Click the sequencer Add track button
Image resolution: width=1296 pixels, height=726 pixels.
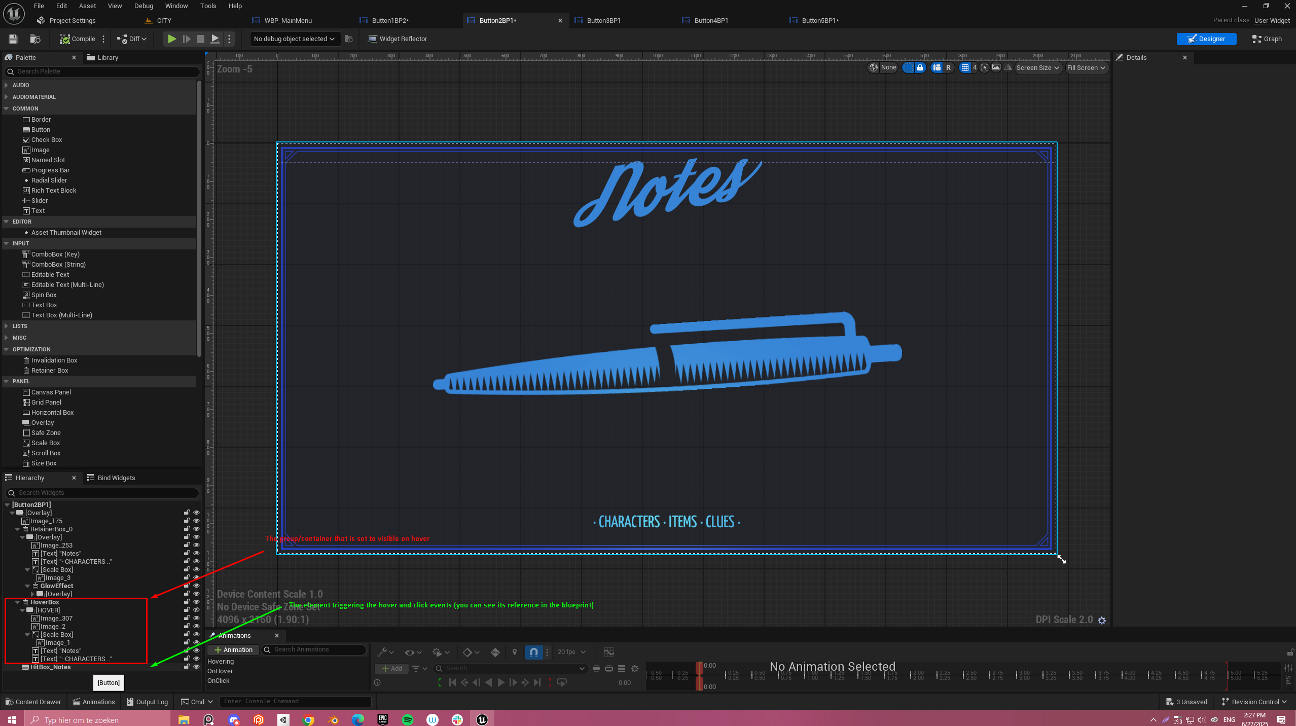click(x=391, y=669)
